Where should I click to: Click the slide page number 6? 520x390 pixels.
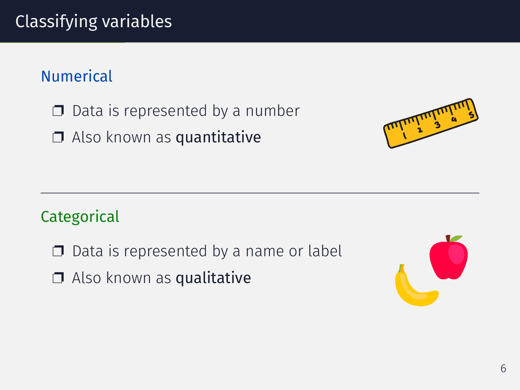503,368
